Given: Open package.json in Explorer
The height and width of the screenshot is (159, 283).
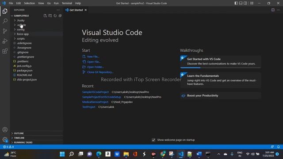Looking at the screenshot, I should [x=36, y=71].
